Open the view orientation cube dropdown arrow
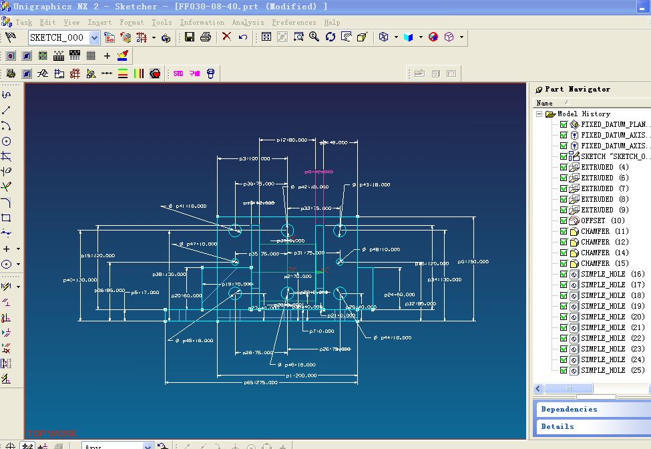The width and height of the screenshot is (651, 449). click(396, 37)
